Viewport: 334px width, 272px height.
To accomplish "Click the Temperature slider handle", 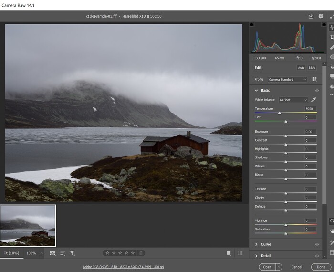I will click(280, 113).
